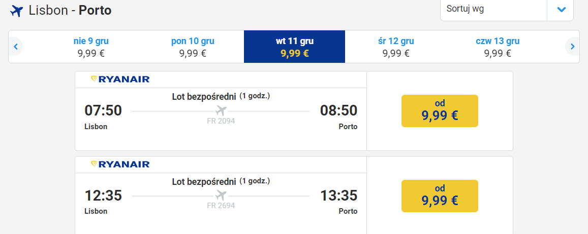Click the 07:50 departure time
Image resolution: width=588 pixels, height=234 pixels.
click(103, 110)
